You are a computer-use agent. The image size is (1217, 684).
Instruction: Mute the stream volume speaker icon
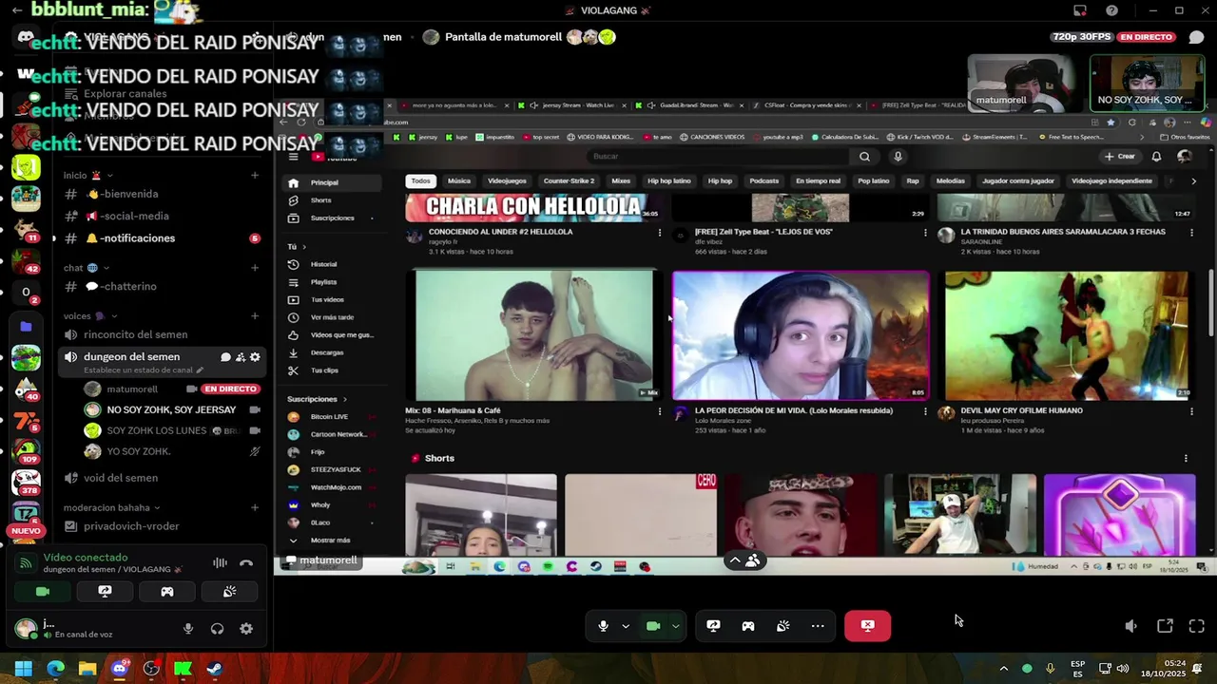[x=1130, y=626]
